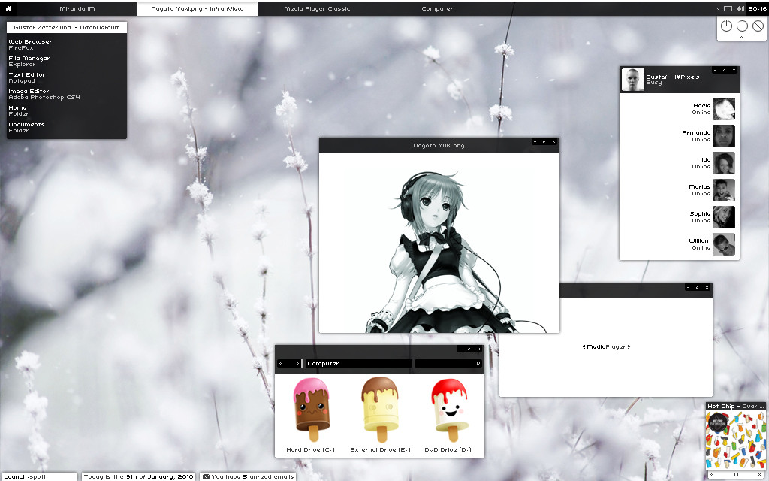Image resolution: width=769 pixels, height=481 pixels.
Task: Click the desktop window icon in the tray
Action: (x=728, y=8)
